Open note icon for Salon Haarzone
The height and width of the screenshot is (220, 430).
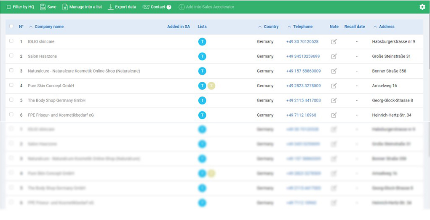pyautogui.click(x=334, y=56)
